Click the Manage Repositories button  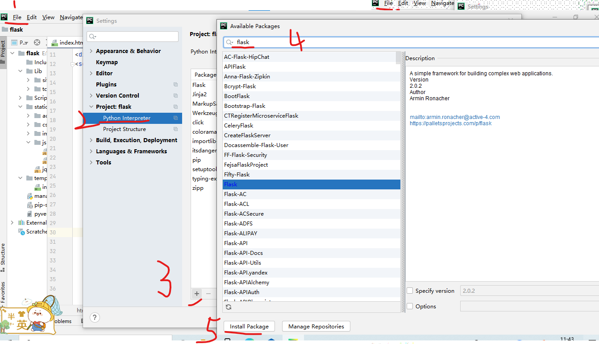tap(316, 326)
